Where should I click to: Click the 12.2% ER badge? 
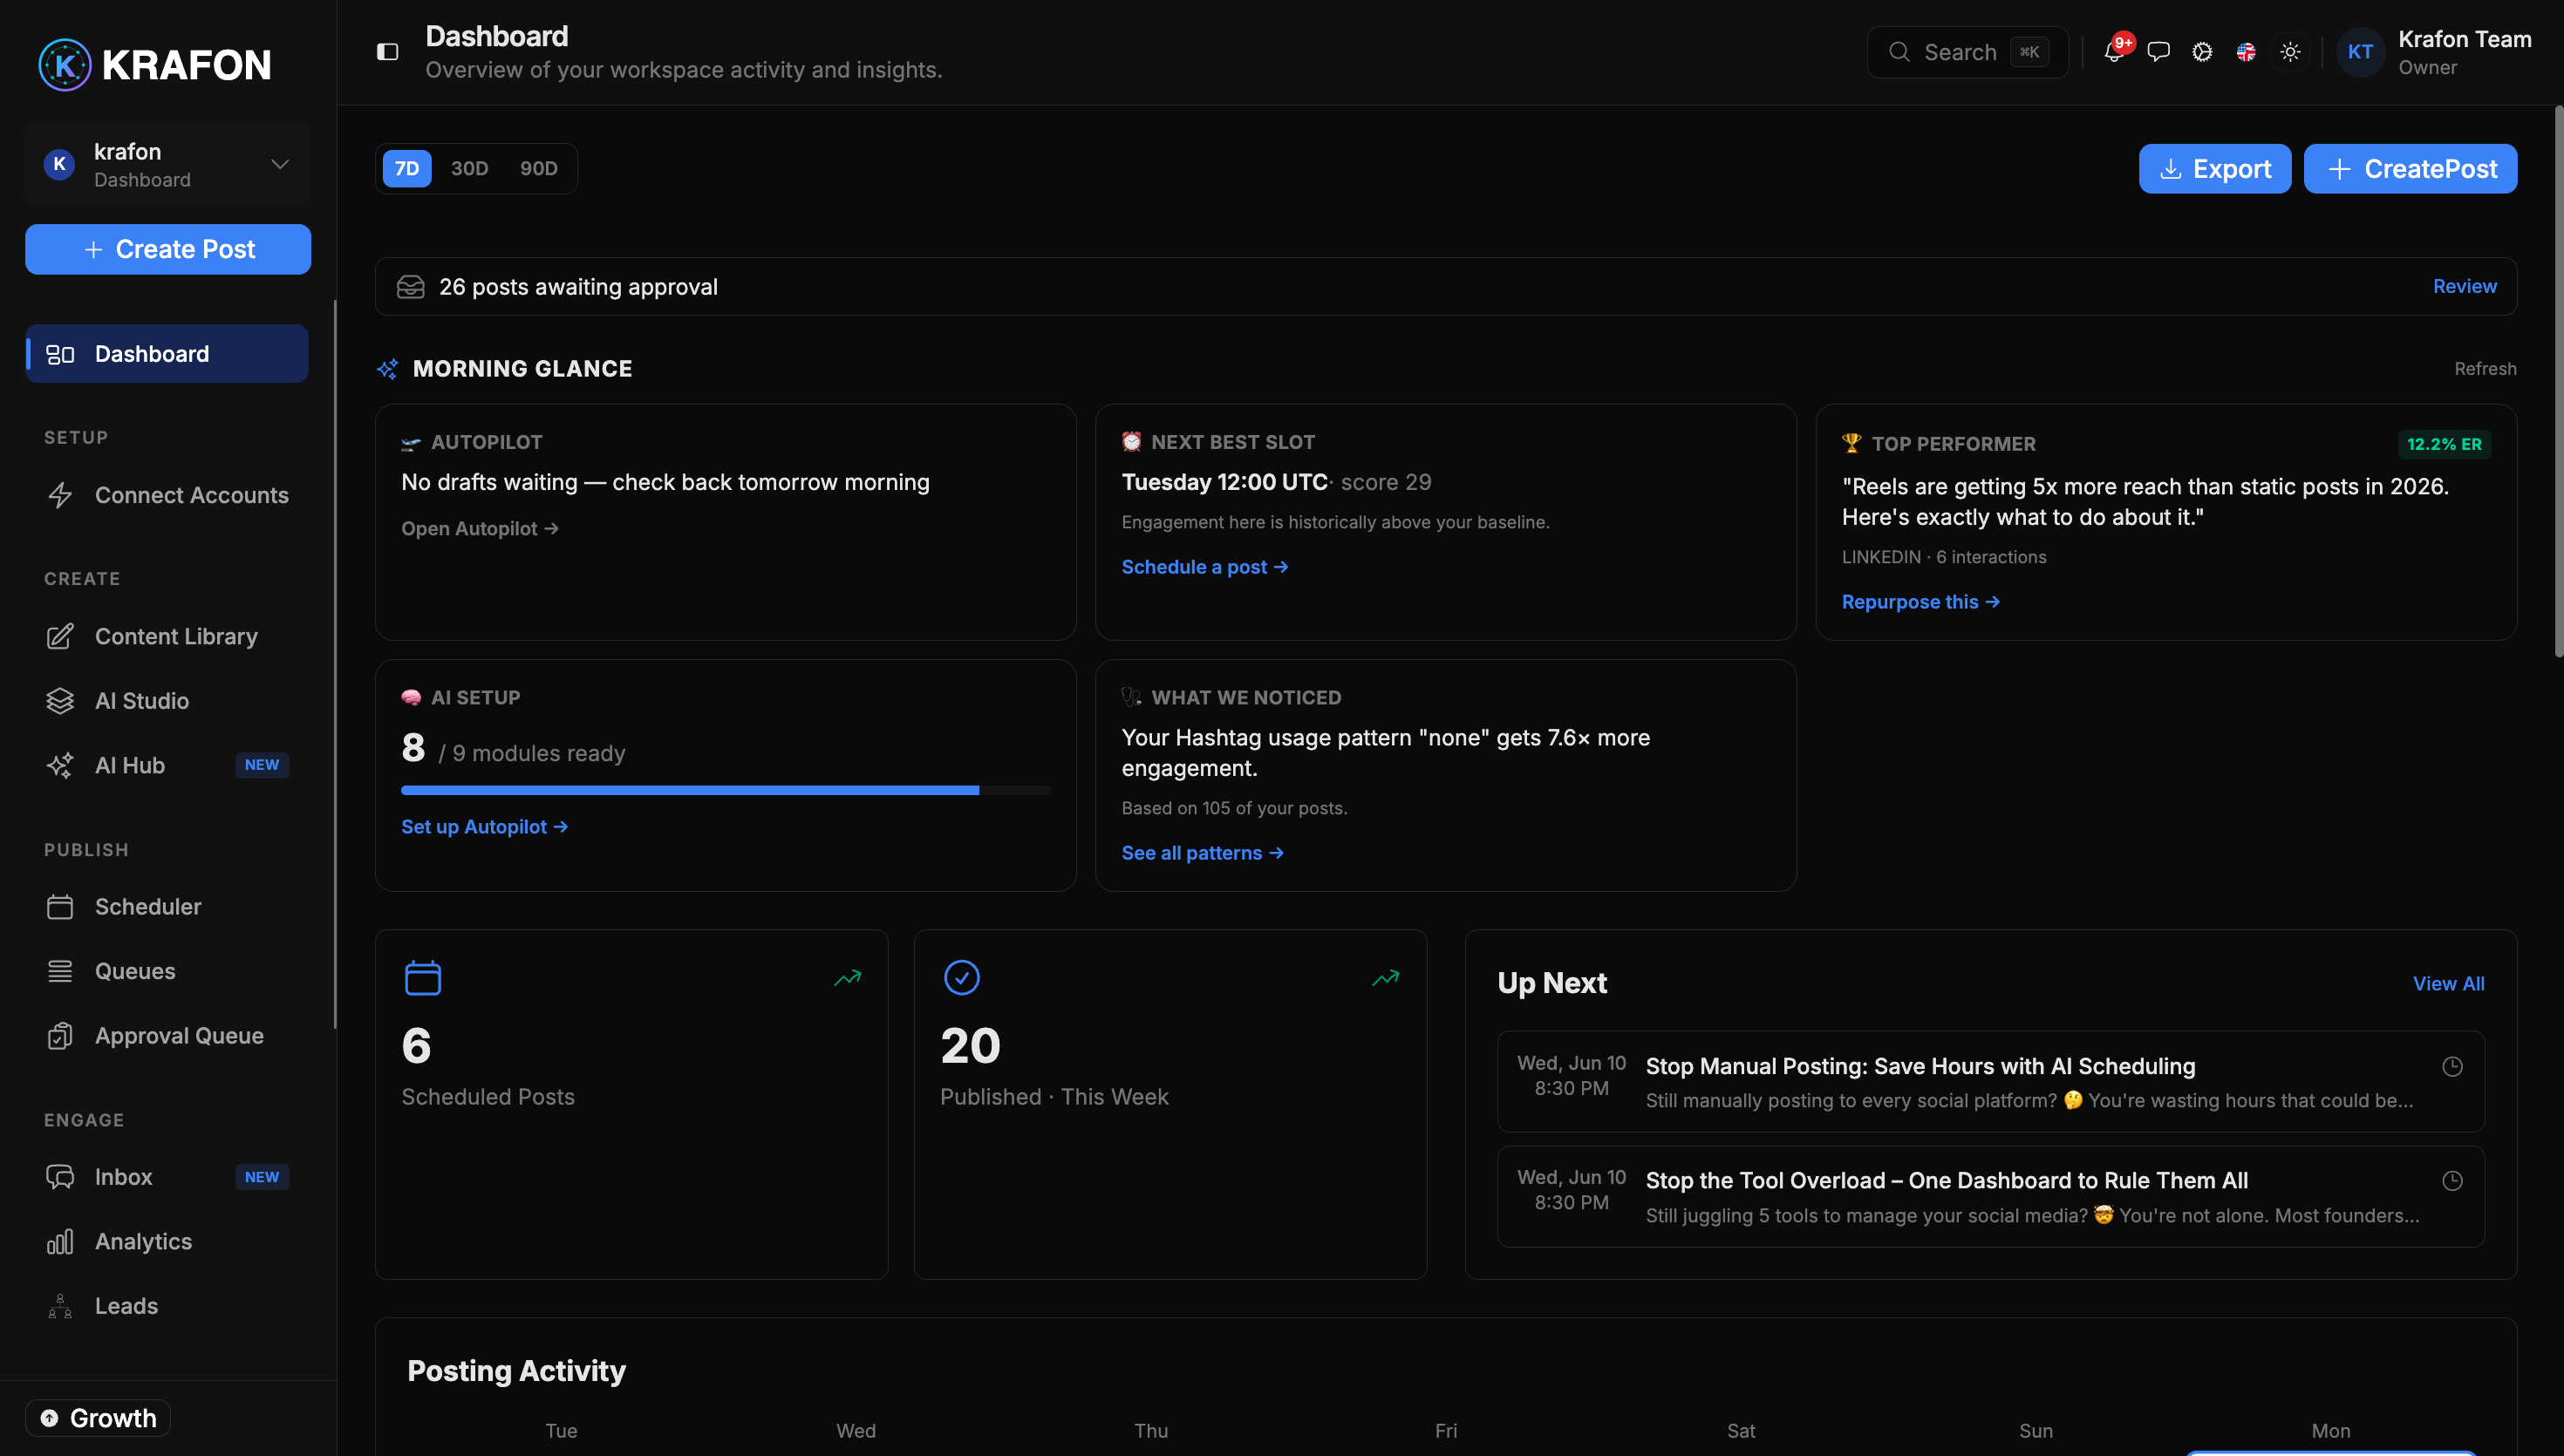point(2444,444)
